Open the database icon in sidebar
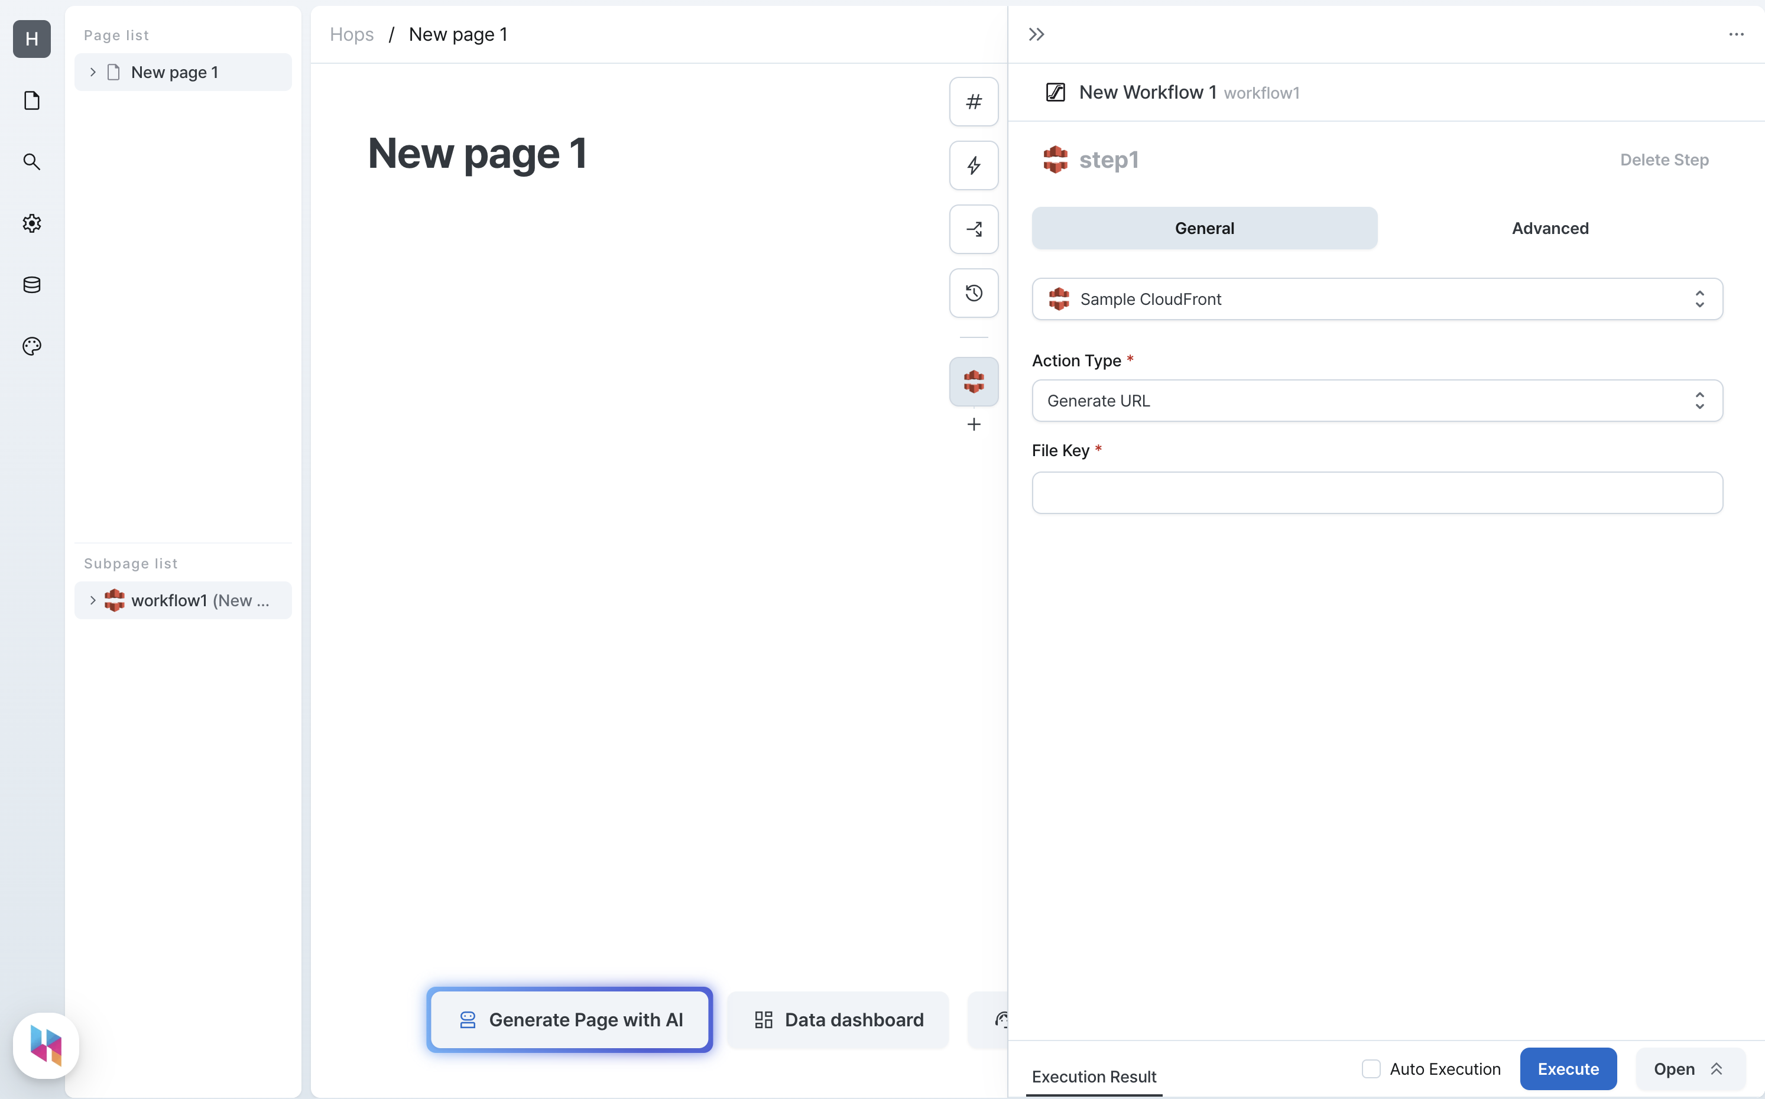The height and width of the screenshot is (1099, 1765). pos(32,284)
